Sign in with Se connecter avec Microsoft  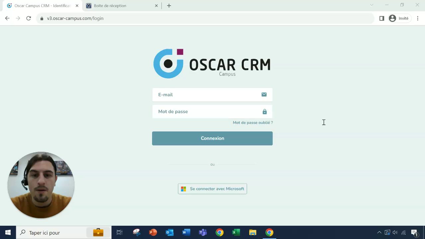(212, 189)
